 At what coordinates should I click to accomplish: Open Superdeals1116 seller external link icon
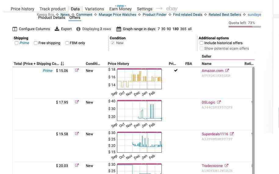232,134
